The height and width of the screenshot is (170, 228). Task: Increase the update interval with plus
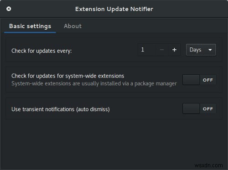pyautogui.click(x=175, y=50)
